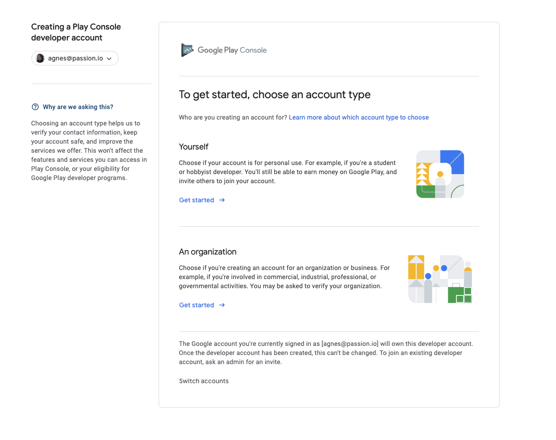Click Get started under An organization
The image size is (556, 440).
pyautogui.click(x=202, y=305)
